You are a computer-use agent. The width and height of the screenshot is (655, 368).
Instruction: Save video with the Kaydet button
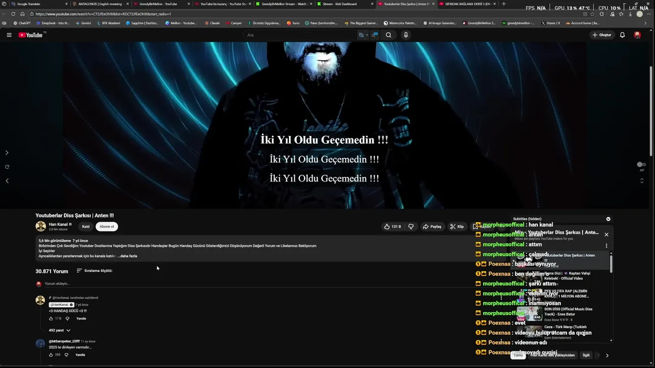tap(483, 226)
